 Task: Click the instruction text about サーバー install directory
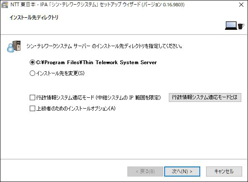point(104,46)
